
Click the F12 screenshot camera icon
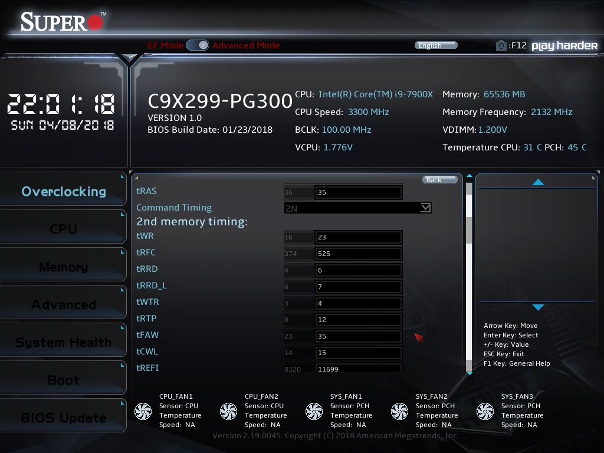click(501, 45)
